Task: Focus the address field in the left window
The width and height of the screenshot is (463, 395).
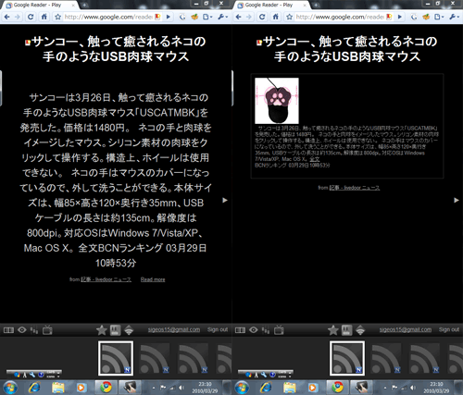Action: [107, 17]
